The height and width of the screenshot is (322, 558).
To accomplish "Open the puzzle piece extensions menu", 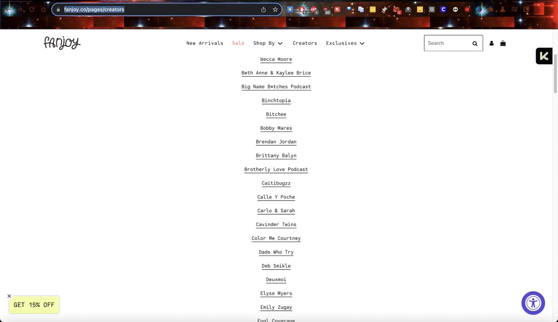I will (x=491, y=9).
